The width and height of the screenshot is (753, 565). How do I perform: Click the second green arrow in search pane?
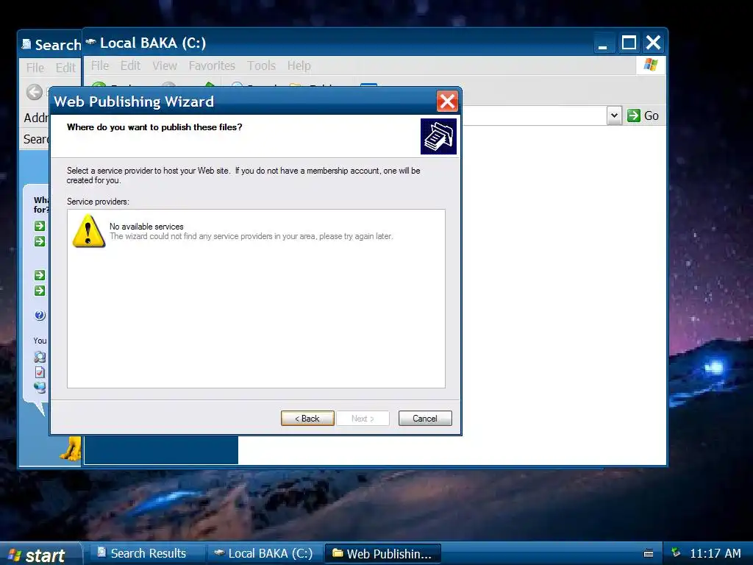40,241
